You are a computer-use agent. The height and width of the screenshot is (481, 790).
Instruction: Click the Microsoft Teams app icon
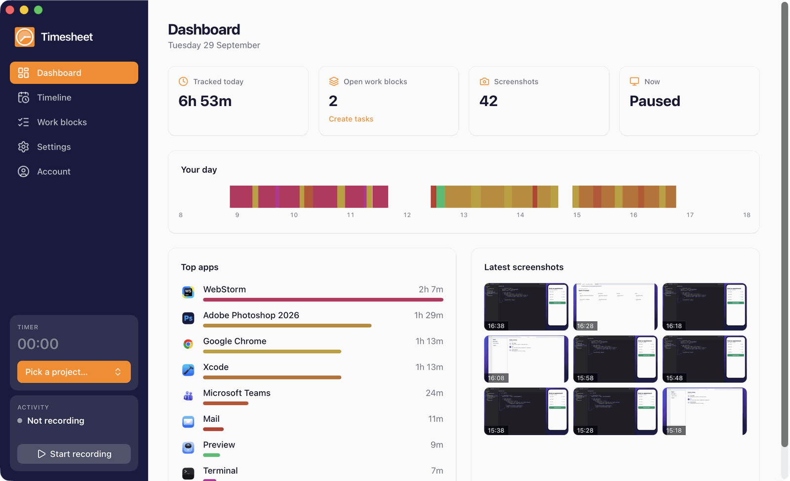[x=188, y=396]
